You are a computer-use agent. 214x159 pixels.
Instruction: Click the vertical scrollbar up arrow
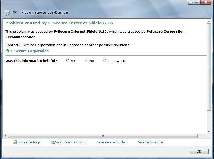209,21
